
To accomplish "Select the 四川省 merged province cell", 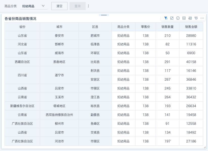I will (x=22, y=75).
